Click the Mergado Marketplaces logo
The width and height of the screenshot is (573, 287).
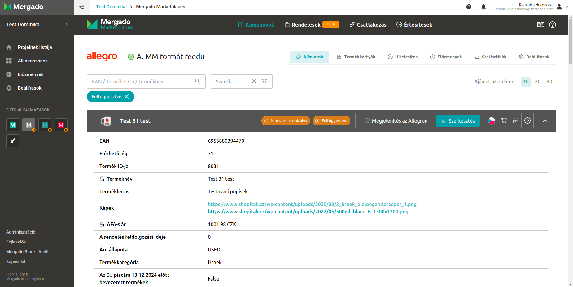point(110,24)
